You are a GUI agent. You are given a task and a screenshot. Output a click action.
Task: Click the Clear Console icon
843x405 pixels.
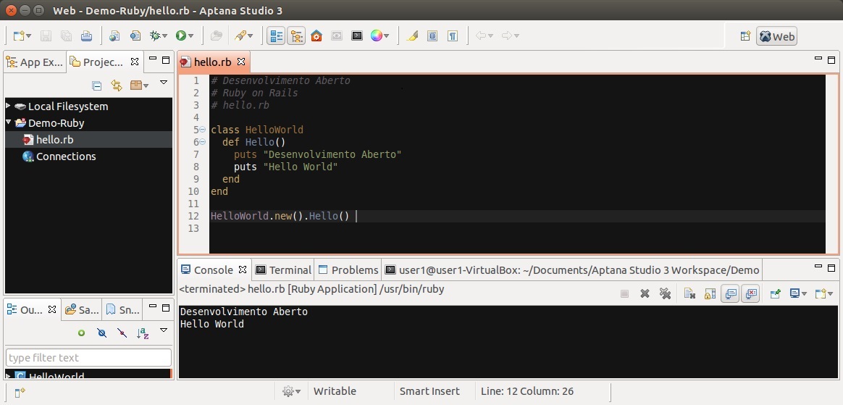point(689,293)
